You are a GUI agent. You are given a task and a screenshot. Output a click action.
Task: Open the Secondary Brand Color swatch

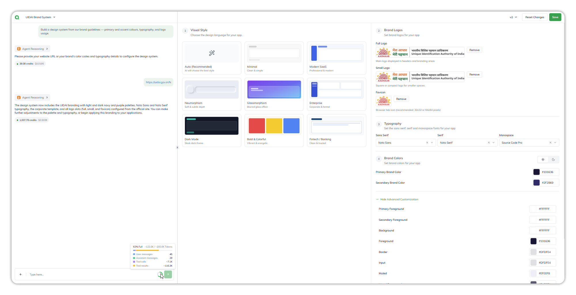click(537, 183)
